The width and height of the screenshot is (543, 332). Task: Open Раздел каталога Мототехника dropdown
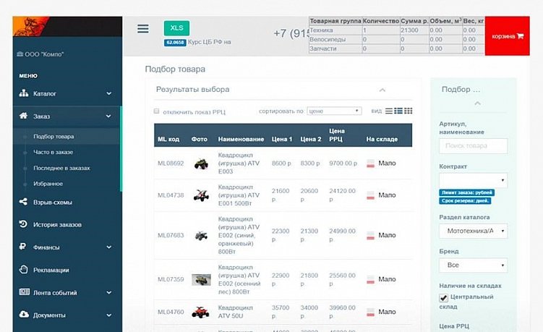click(473, 231)
